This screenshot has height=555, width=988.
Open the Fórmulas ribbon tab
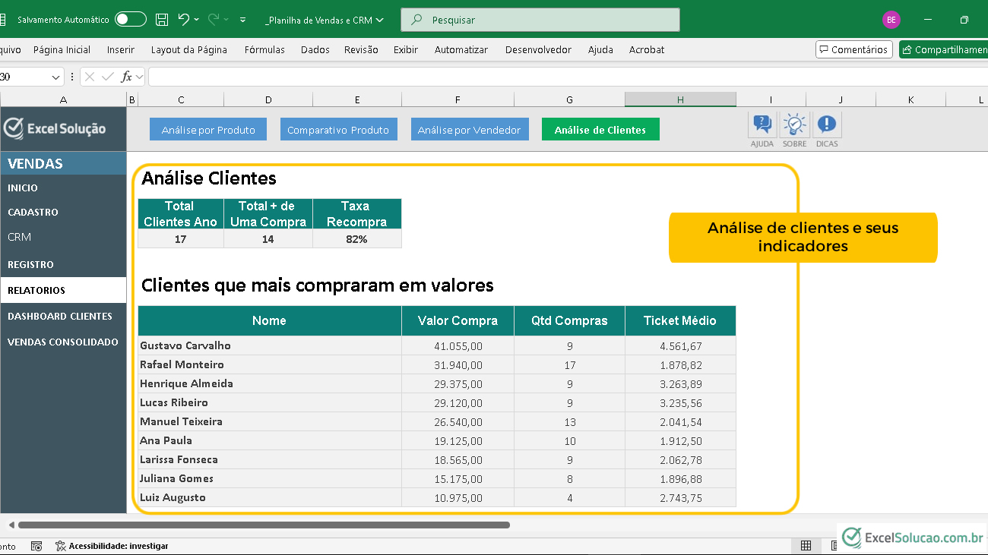264,50
